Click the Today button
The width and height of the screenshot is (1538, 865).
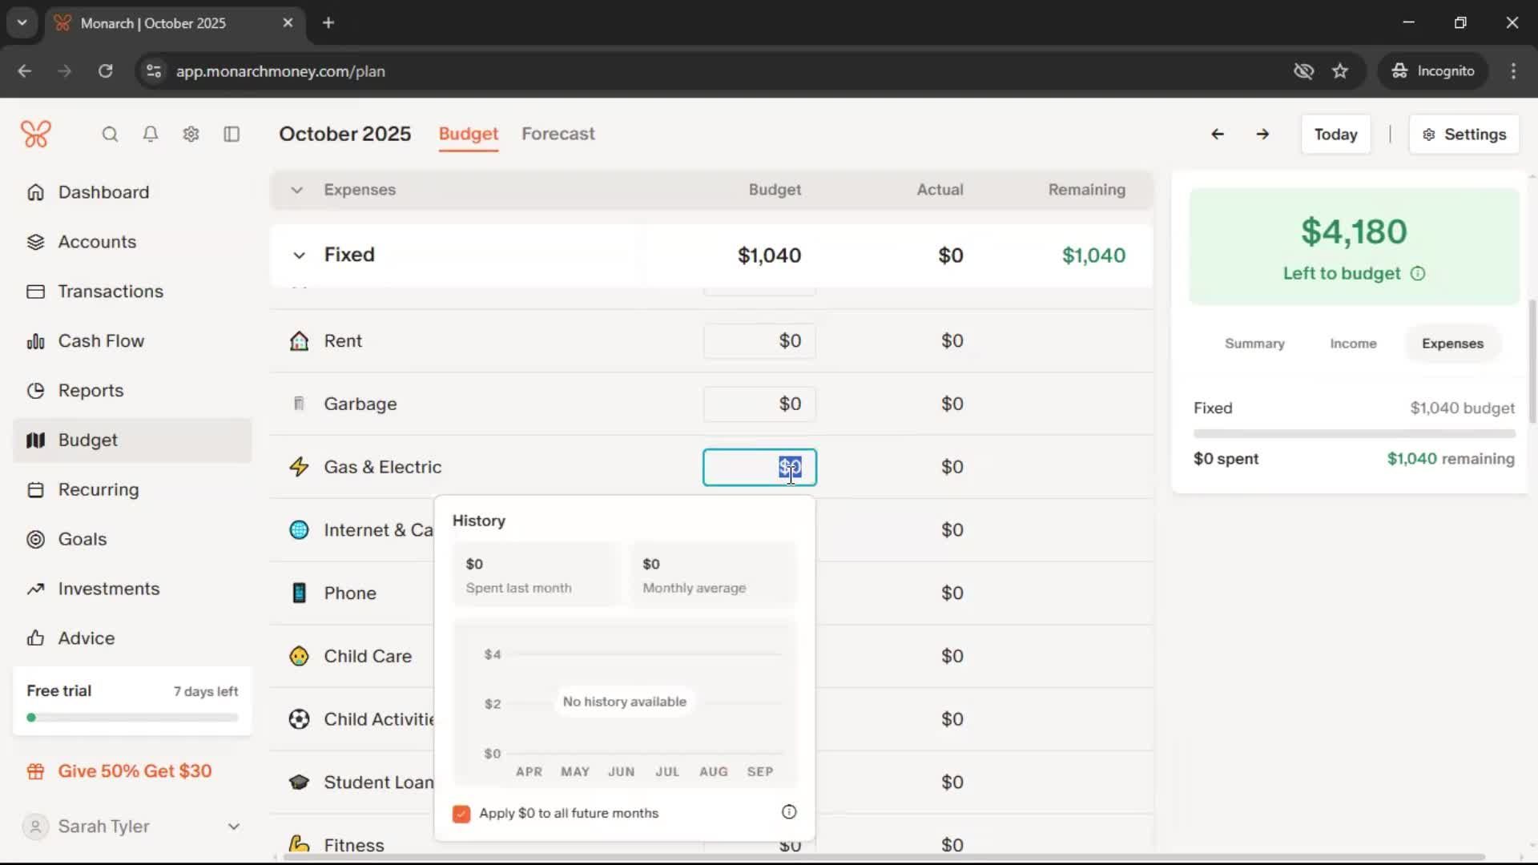coord(1335,135)
